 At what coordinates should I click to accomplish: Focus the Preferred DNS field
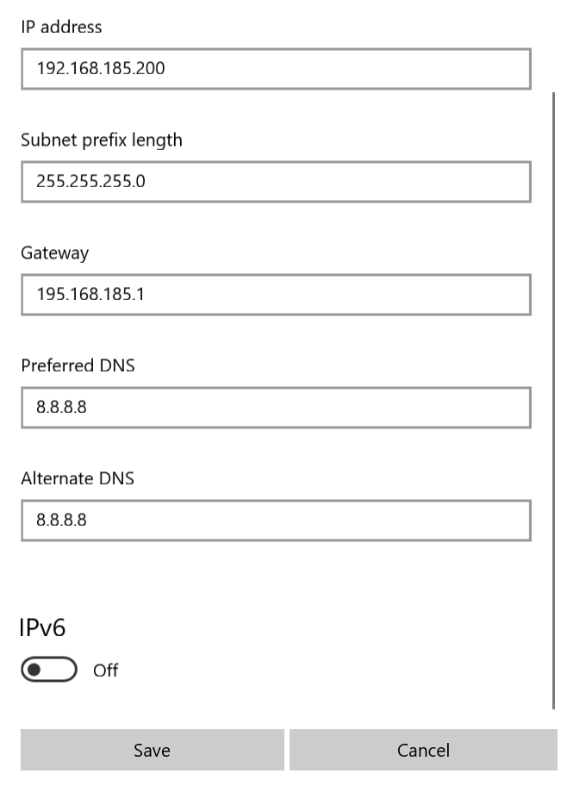276,408
